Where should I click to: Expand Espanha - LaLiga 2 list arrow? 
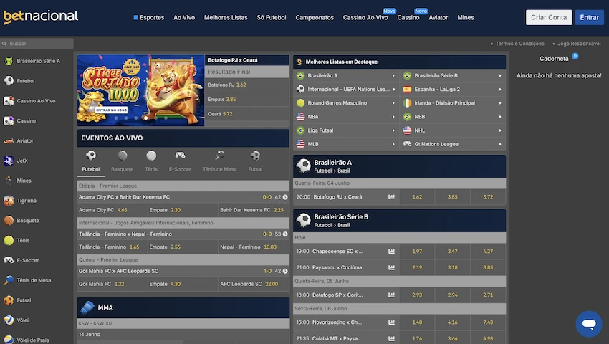coord(500,90)
